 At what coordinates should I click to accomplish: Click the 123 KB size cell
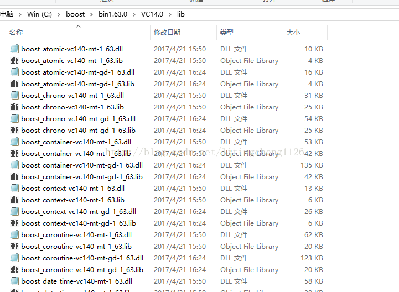[312, 258]
